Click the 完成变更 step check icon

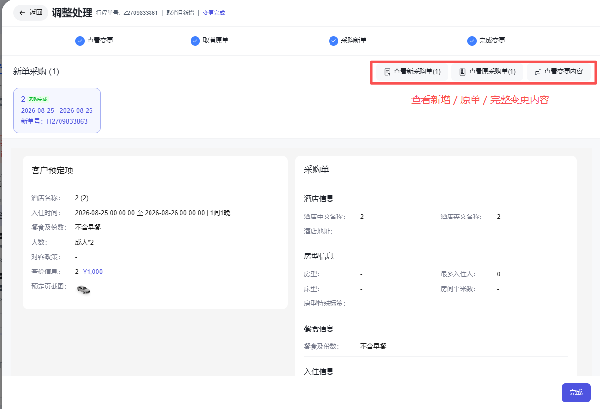click(472, 41)
